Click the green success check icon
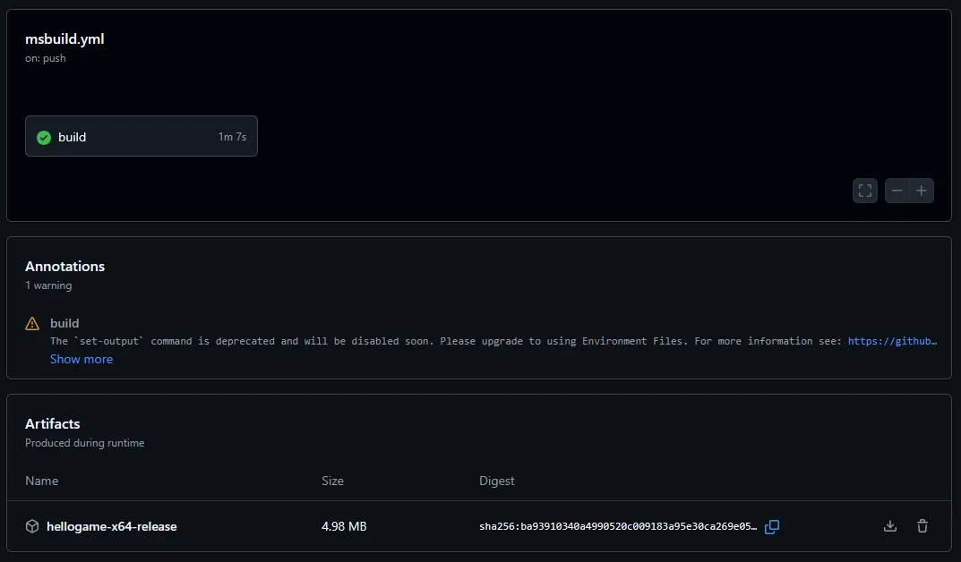961x562 pixels. [43, 138]
